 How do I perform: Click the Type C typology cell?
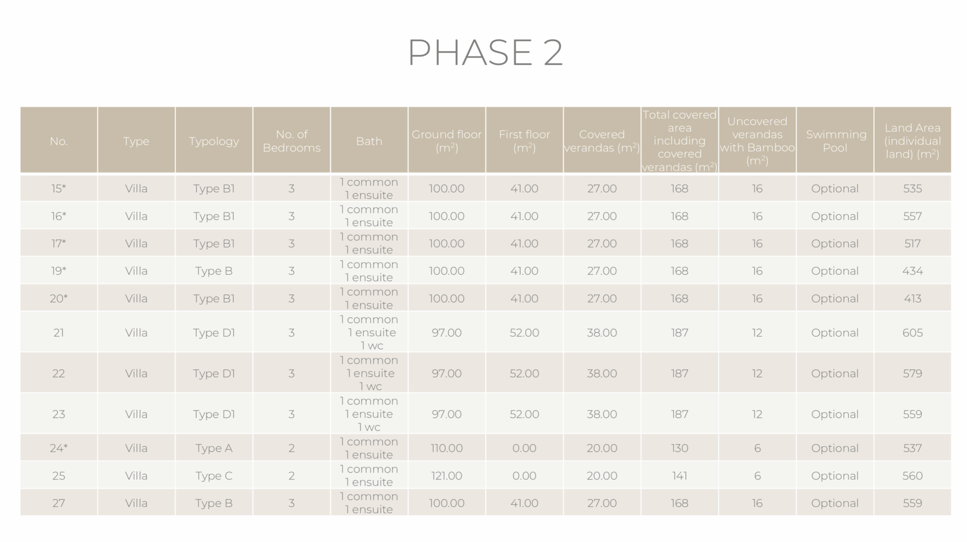(214, 476)
